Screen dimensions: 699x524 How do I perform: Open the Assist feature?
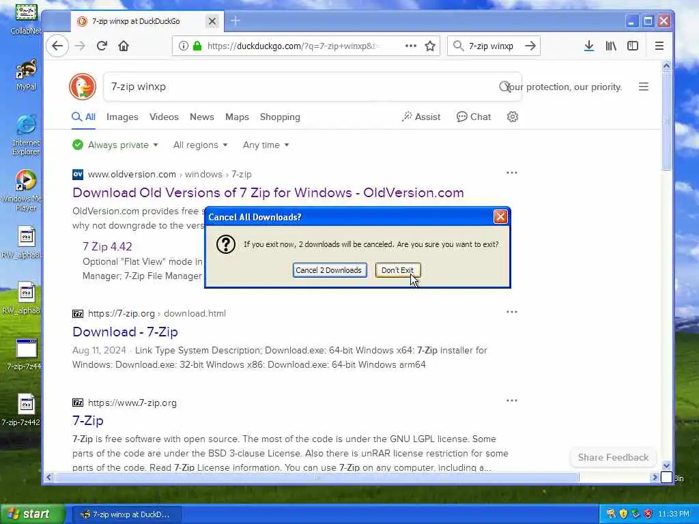[x=420, y=117]
